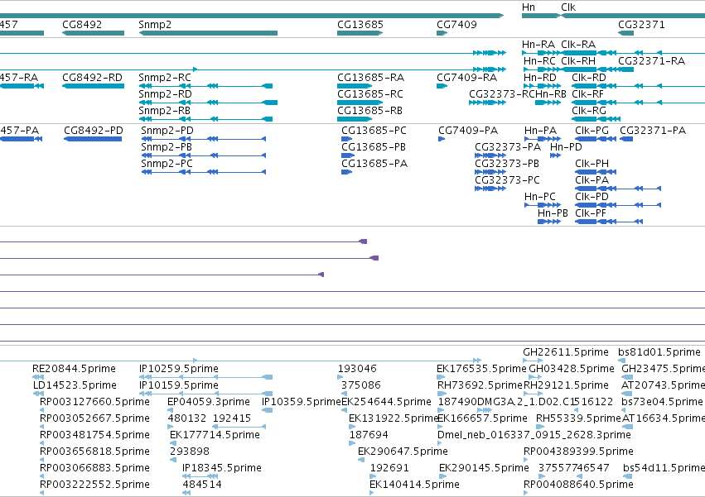Click EST bs81d01.5prime
Image resolution: width=705 pixels, height=497 pixels.
click(659, 352)
